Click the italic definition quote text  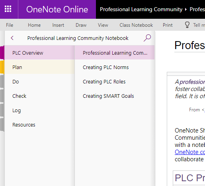tap(190, 89)
